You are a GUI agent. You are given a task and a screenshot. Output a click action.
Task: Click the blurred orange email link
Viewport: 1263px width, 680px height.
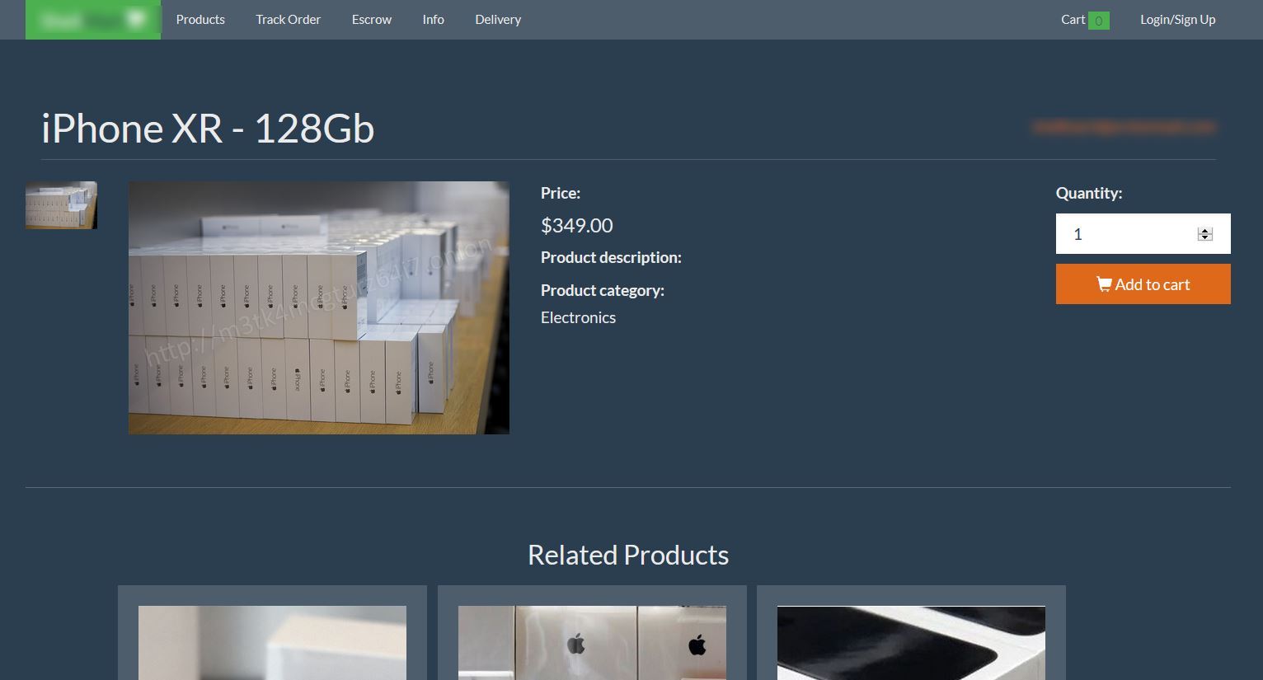1124,127
